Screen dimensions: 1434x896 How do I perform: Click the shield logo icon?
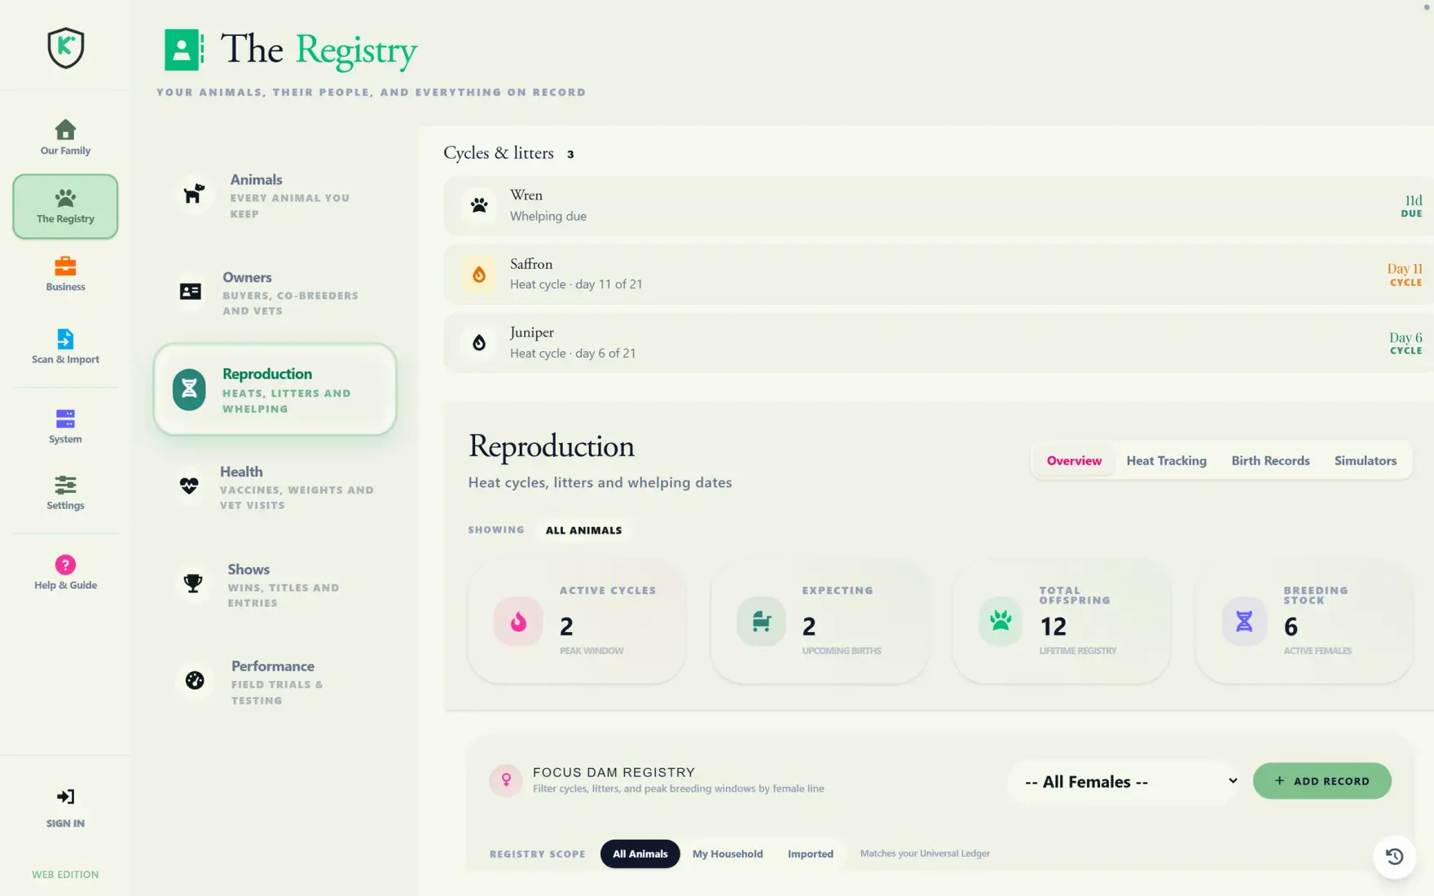[65, 48]
